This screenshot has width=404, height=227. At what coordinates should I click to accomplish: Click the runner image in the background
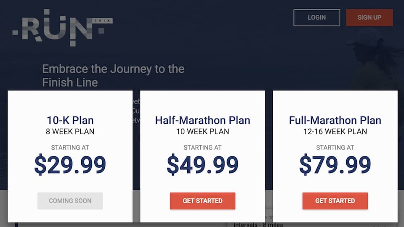click(x=371, y=57)
